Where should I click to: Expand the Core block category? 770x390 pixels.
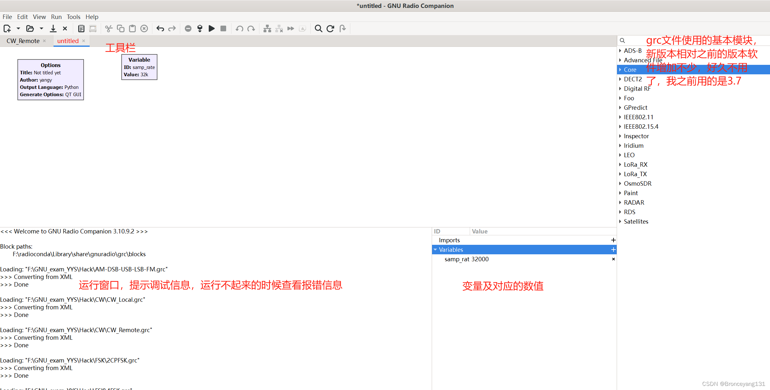pyautogui.click(x=620, y=70)
